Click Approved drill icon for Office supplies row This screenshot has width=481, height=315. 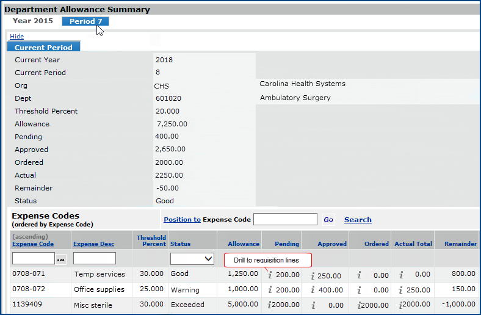(313, 291)
